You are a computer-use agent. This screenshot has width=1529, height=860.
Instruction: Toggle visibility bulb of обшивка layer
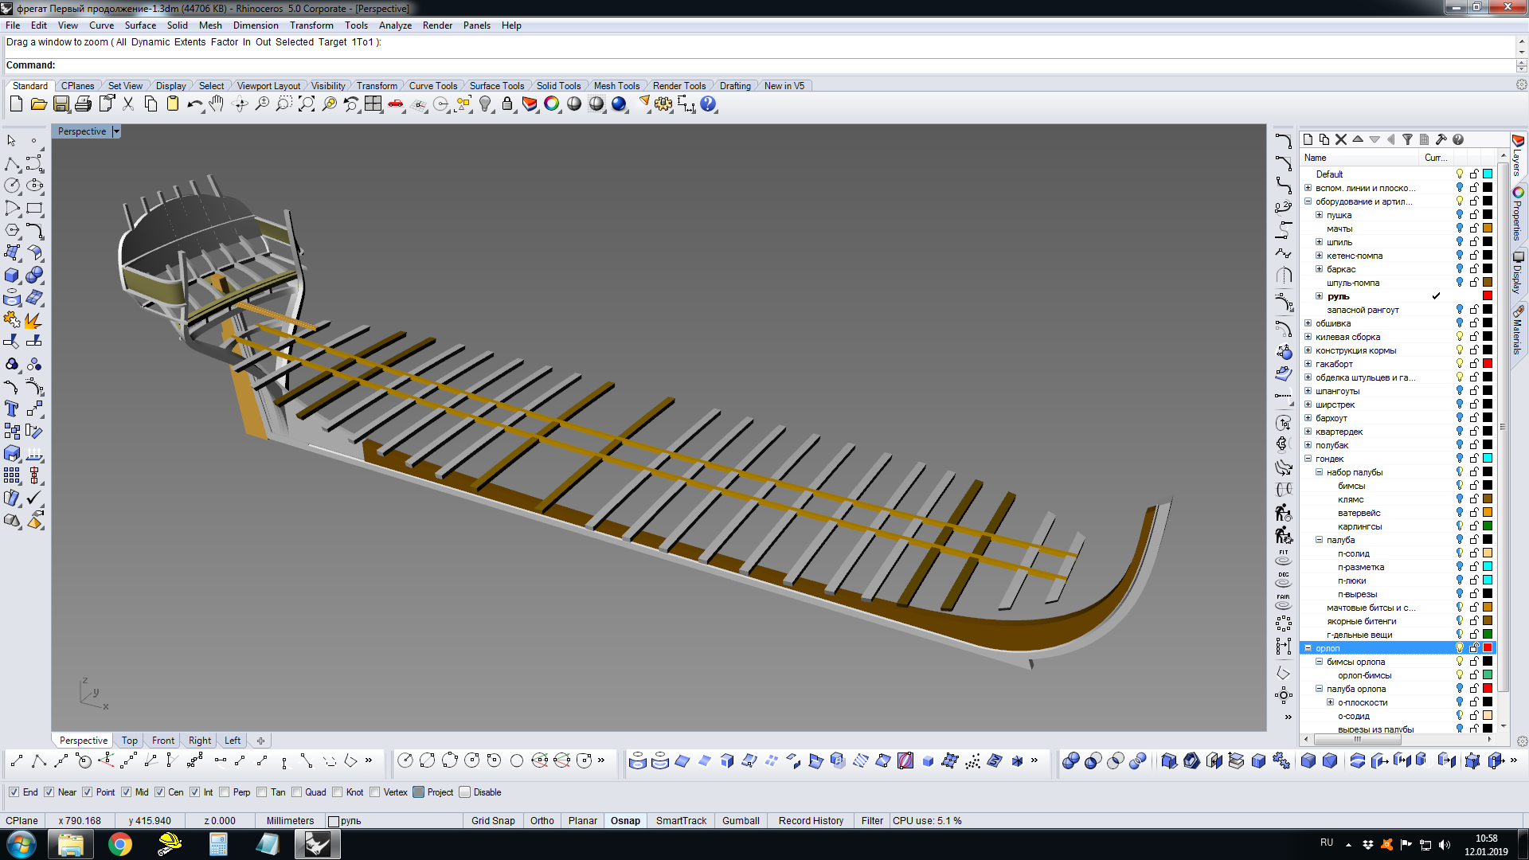point(1460,323)
